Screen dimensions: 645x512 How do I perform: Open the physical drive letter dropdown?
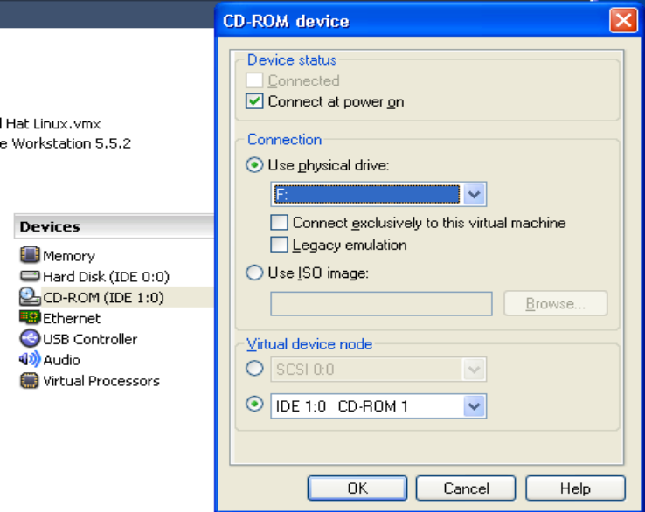coord(474,194)
